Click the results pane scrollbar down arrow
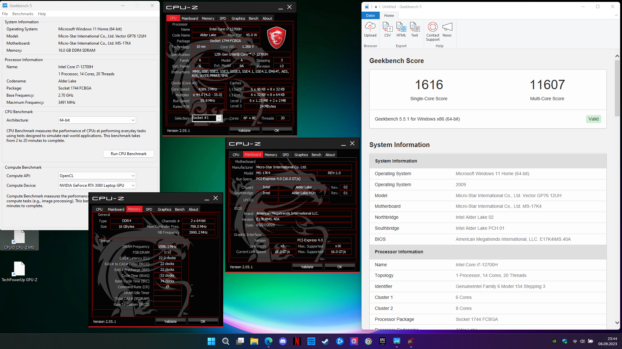The image size is (622, 349). point(617,323)
